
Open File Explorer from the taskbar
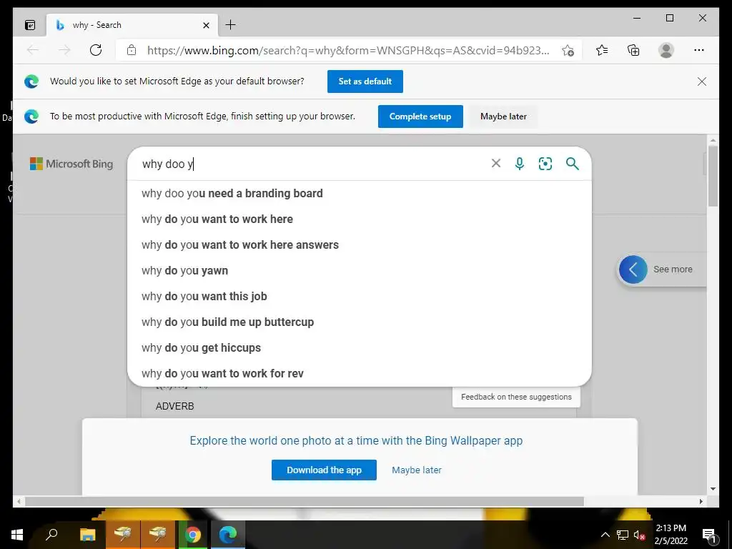point(87,535)
